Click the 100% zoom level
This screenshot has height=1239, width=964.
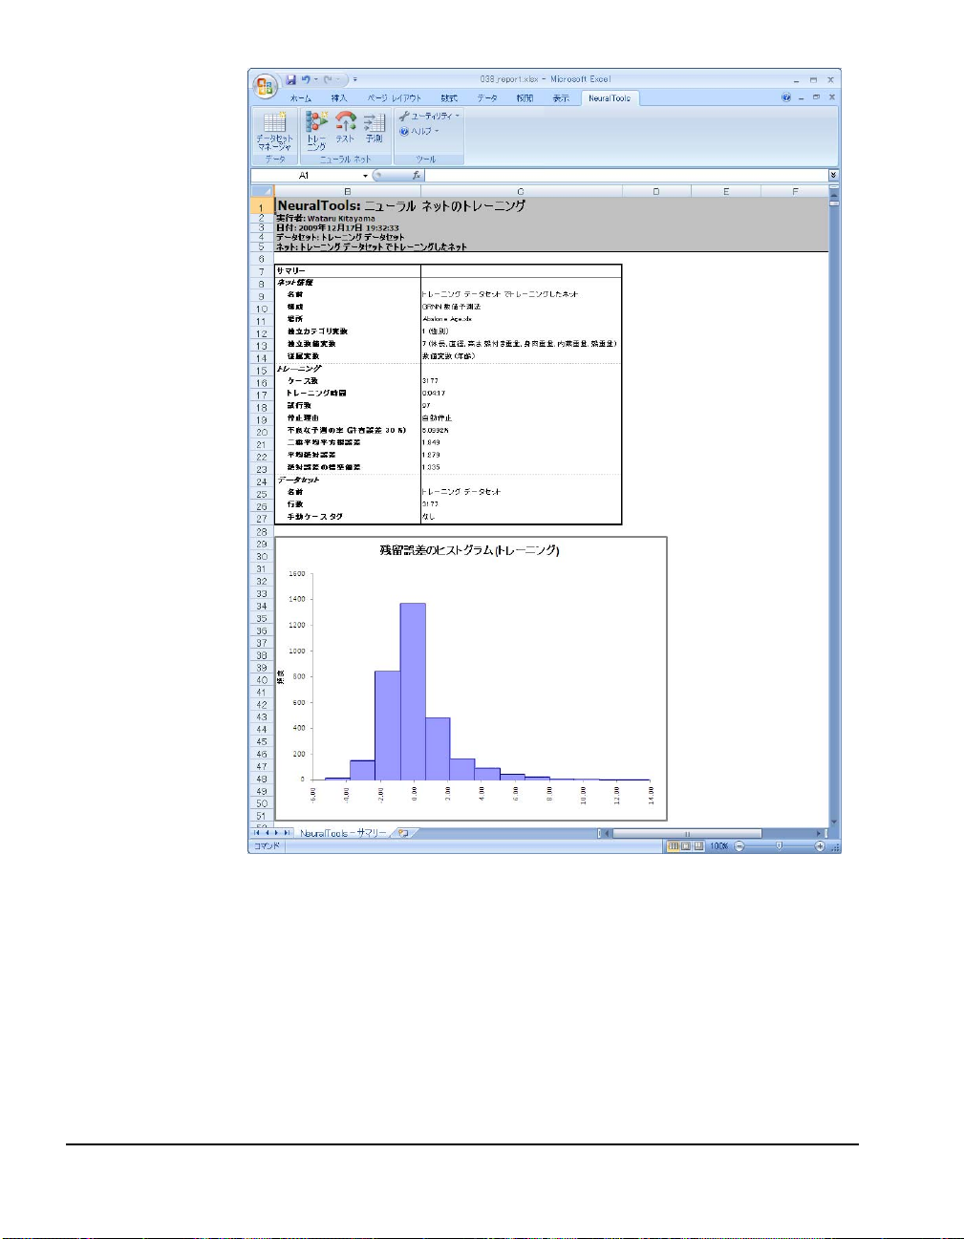(718, 846)
